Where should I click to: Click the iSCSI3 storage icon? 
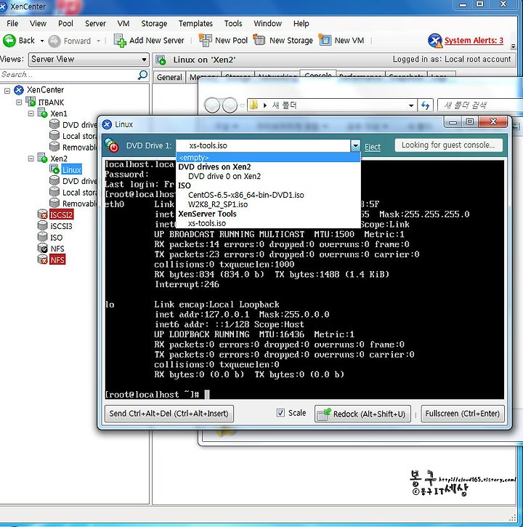[x=42, y=225]
